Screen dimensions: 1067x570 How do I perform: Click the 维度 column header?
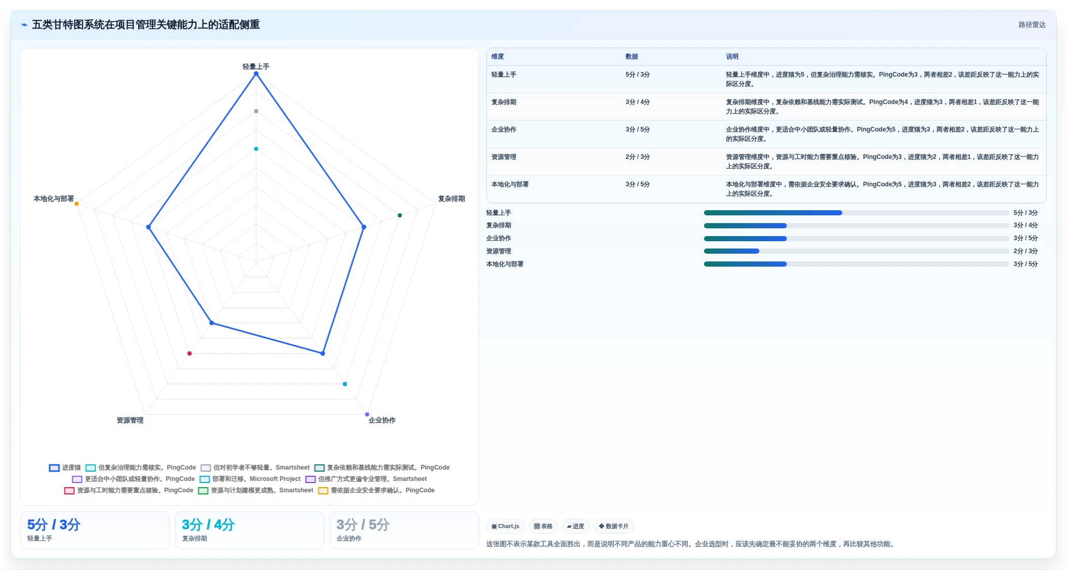click(498, 56)
